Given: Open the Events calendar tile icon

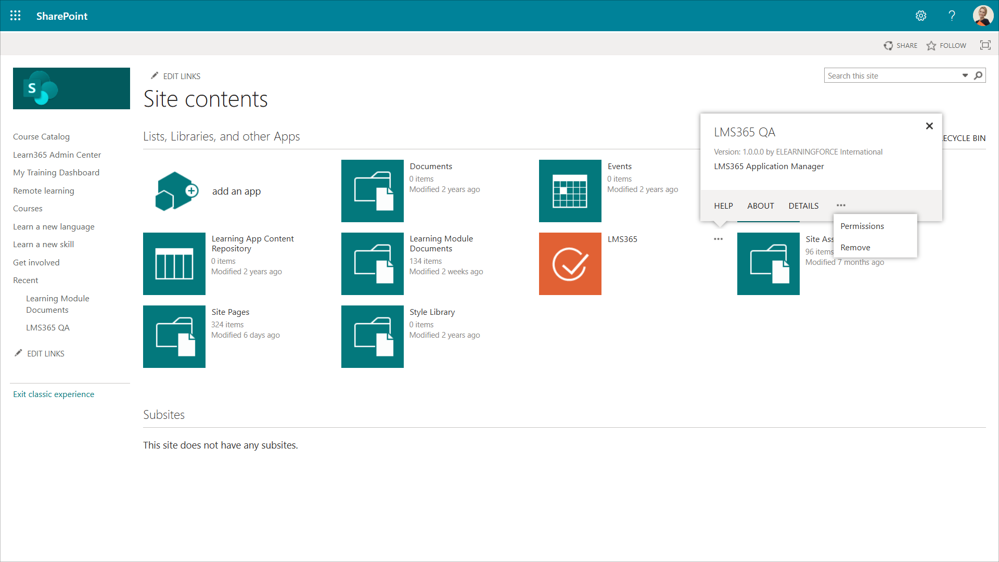Looking at the screenshot, I should 570,191.
